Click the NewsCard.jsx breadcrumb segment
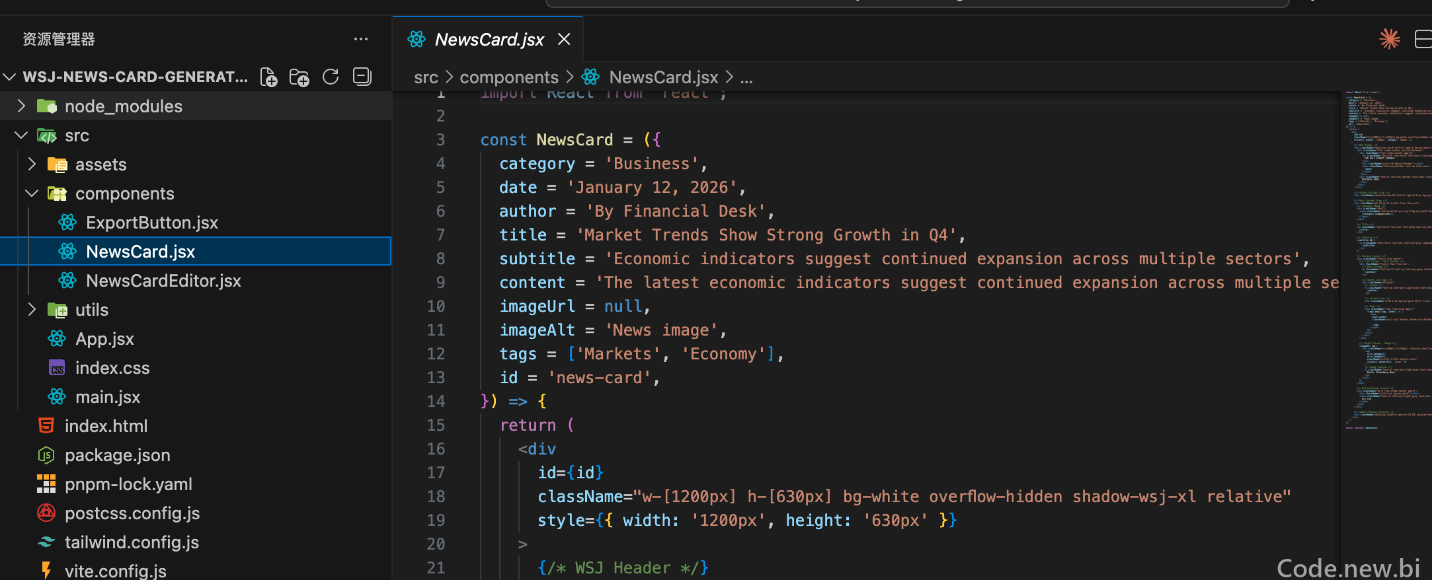 (663, 77)
